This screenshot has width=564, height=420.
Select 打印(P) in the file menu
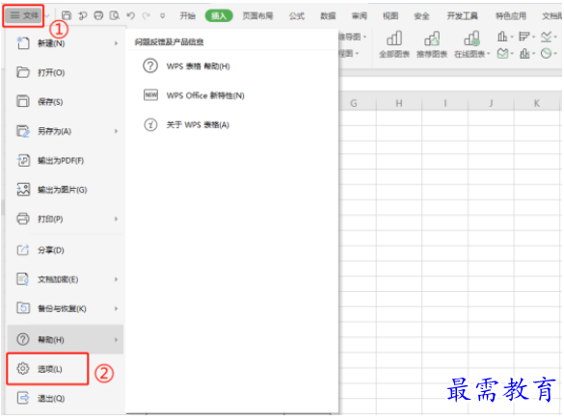(66, 219)
